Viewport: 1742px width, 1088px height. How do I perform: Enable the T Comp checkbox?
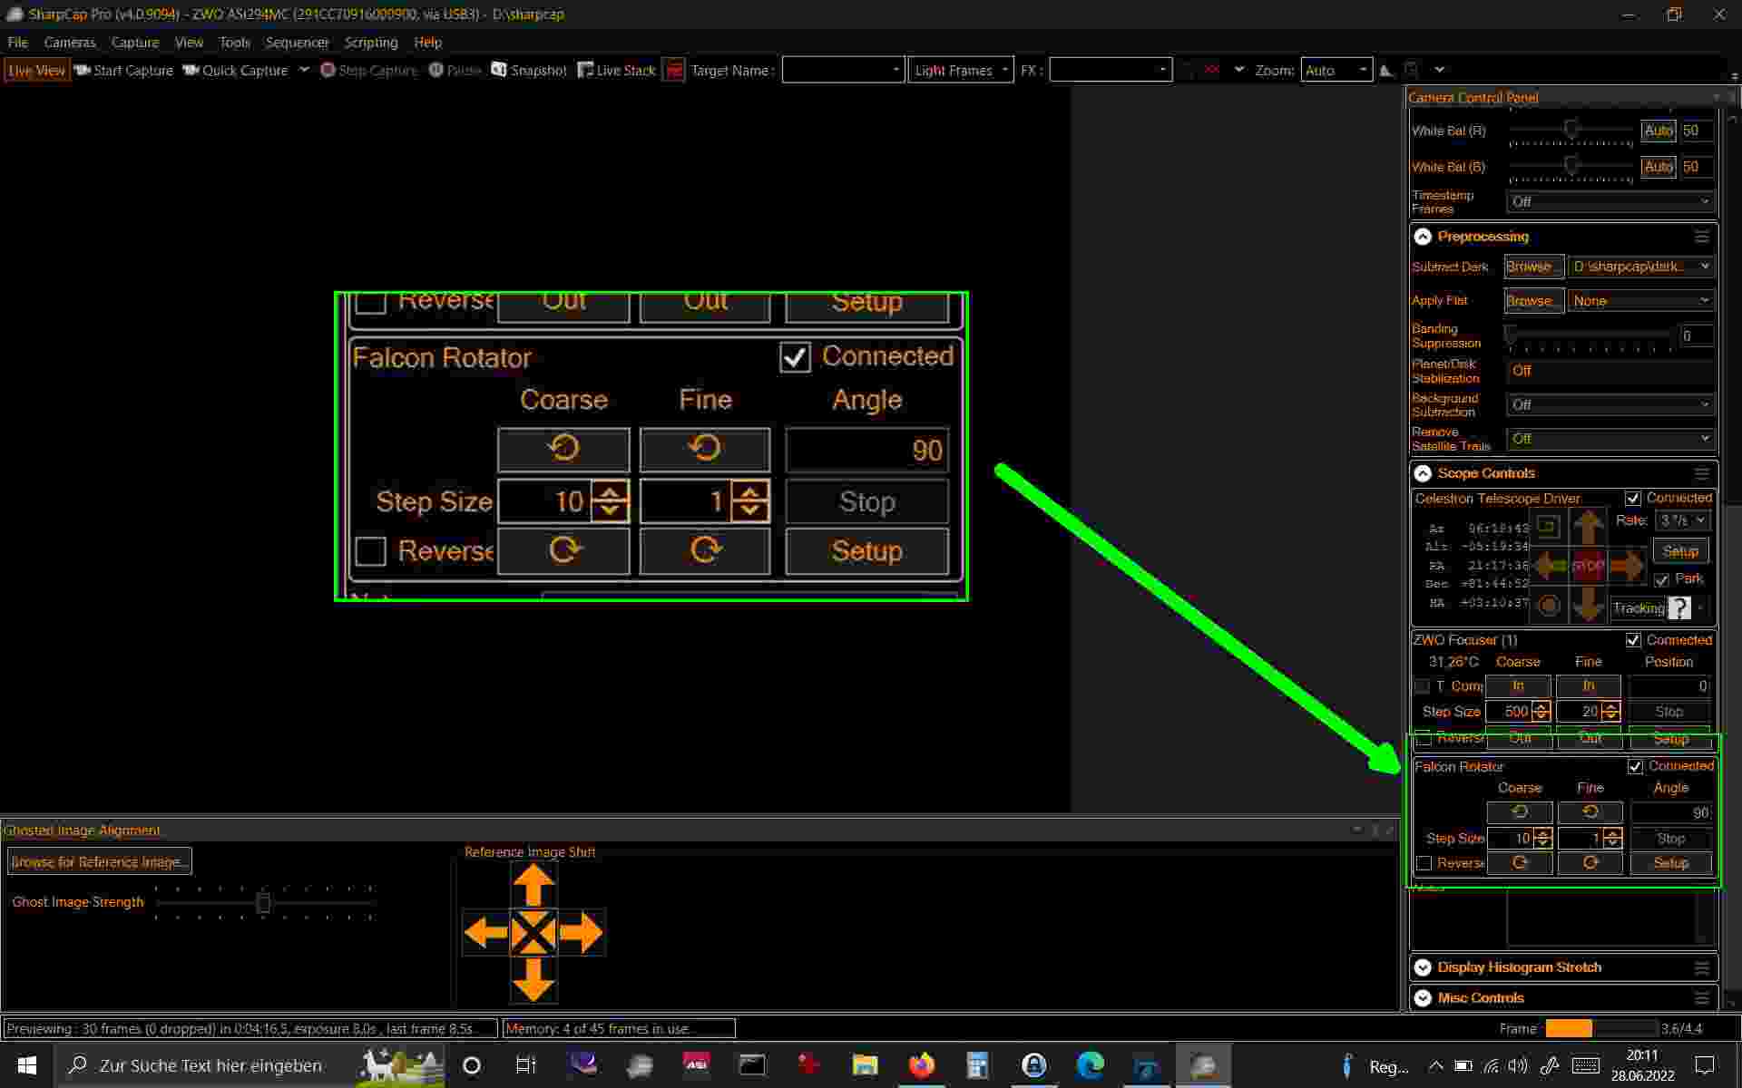click(1422, 686)
